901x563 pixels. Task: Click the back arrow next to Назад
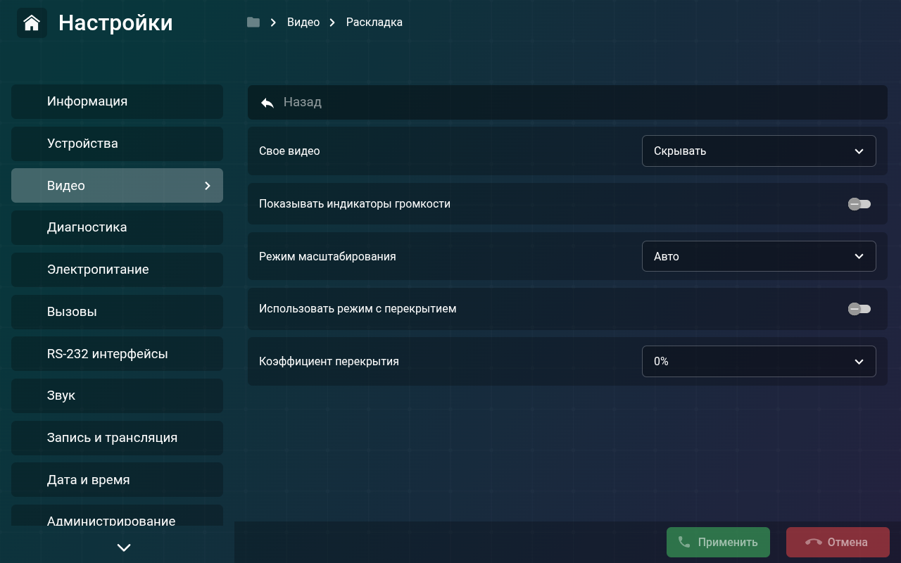click(x=266, y=102)
